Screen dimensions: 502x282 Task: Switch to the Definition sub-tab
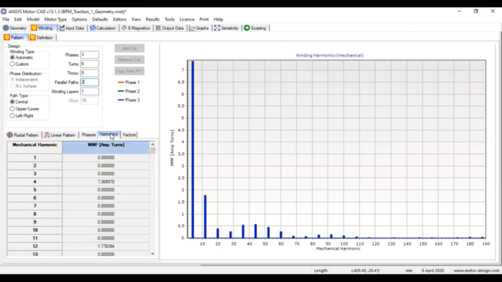[42, 38]
